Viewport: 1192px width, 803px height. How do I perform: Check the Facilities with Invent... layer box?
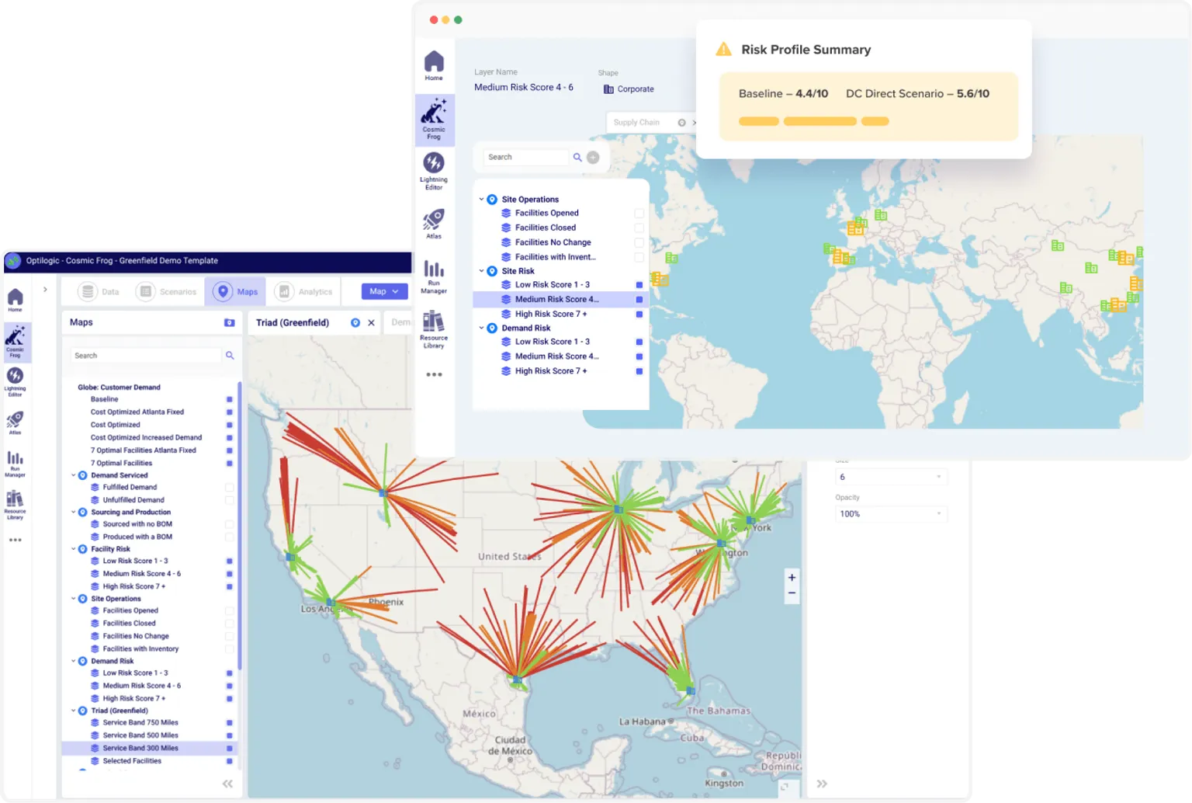[639, 257]
